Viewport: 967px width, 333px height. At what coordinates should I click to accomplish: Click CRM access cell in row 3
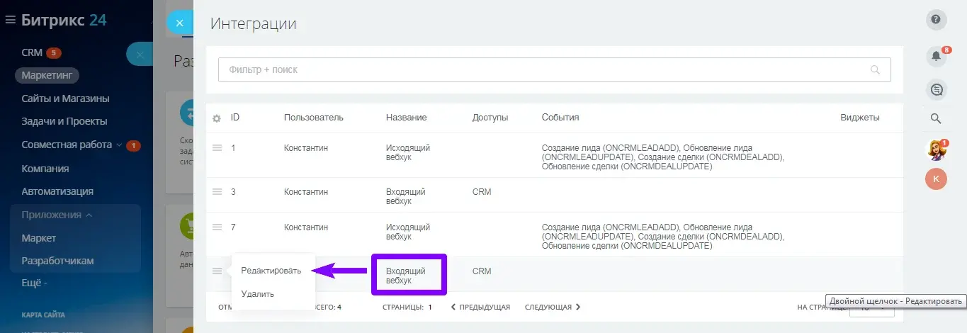click(482, 191)
